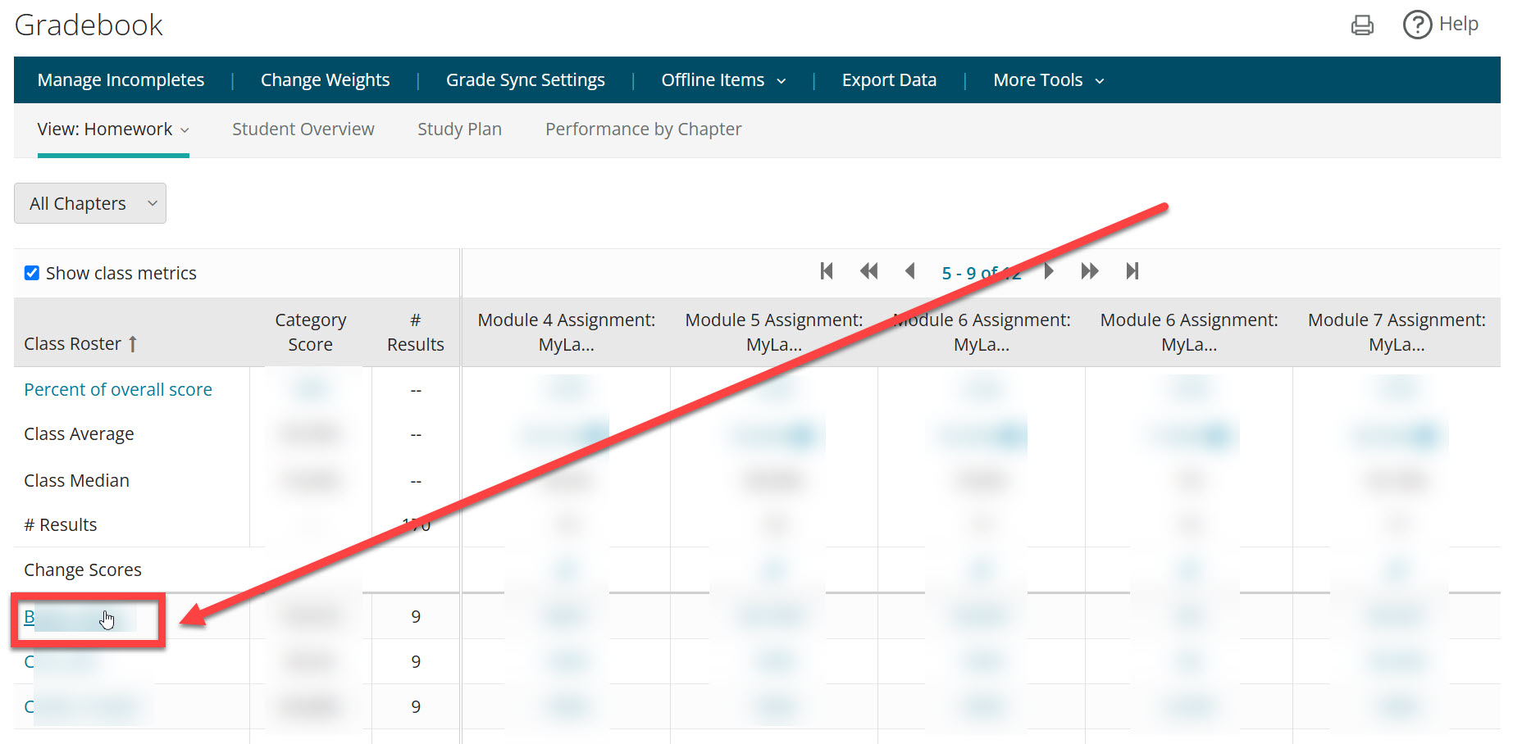Open the View: Homework dropdown
This screenshot has height=744, width=1513.
(113, 129)
